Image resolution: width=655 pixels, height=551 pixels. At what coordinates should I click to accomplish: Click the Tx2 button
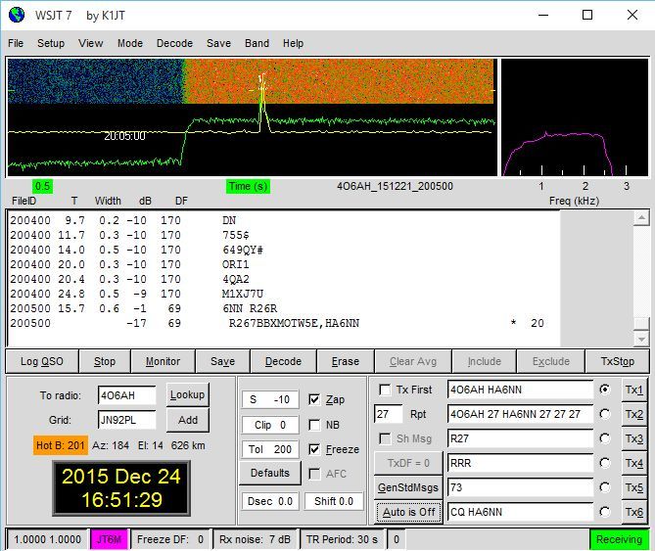[634, 414]
